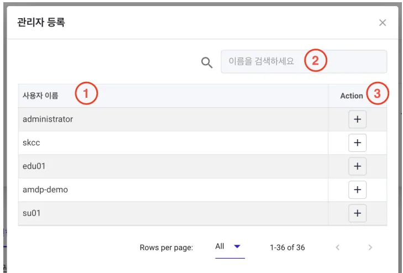Select the edu01 row
Viewport: 403px width, 273px height.
(x=202, y=166)
